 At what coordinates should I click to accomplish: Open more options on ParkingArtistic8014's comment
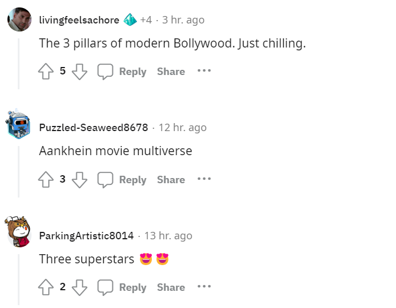[204, 286]
